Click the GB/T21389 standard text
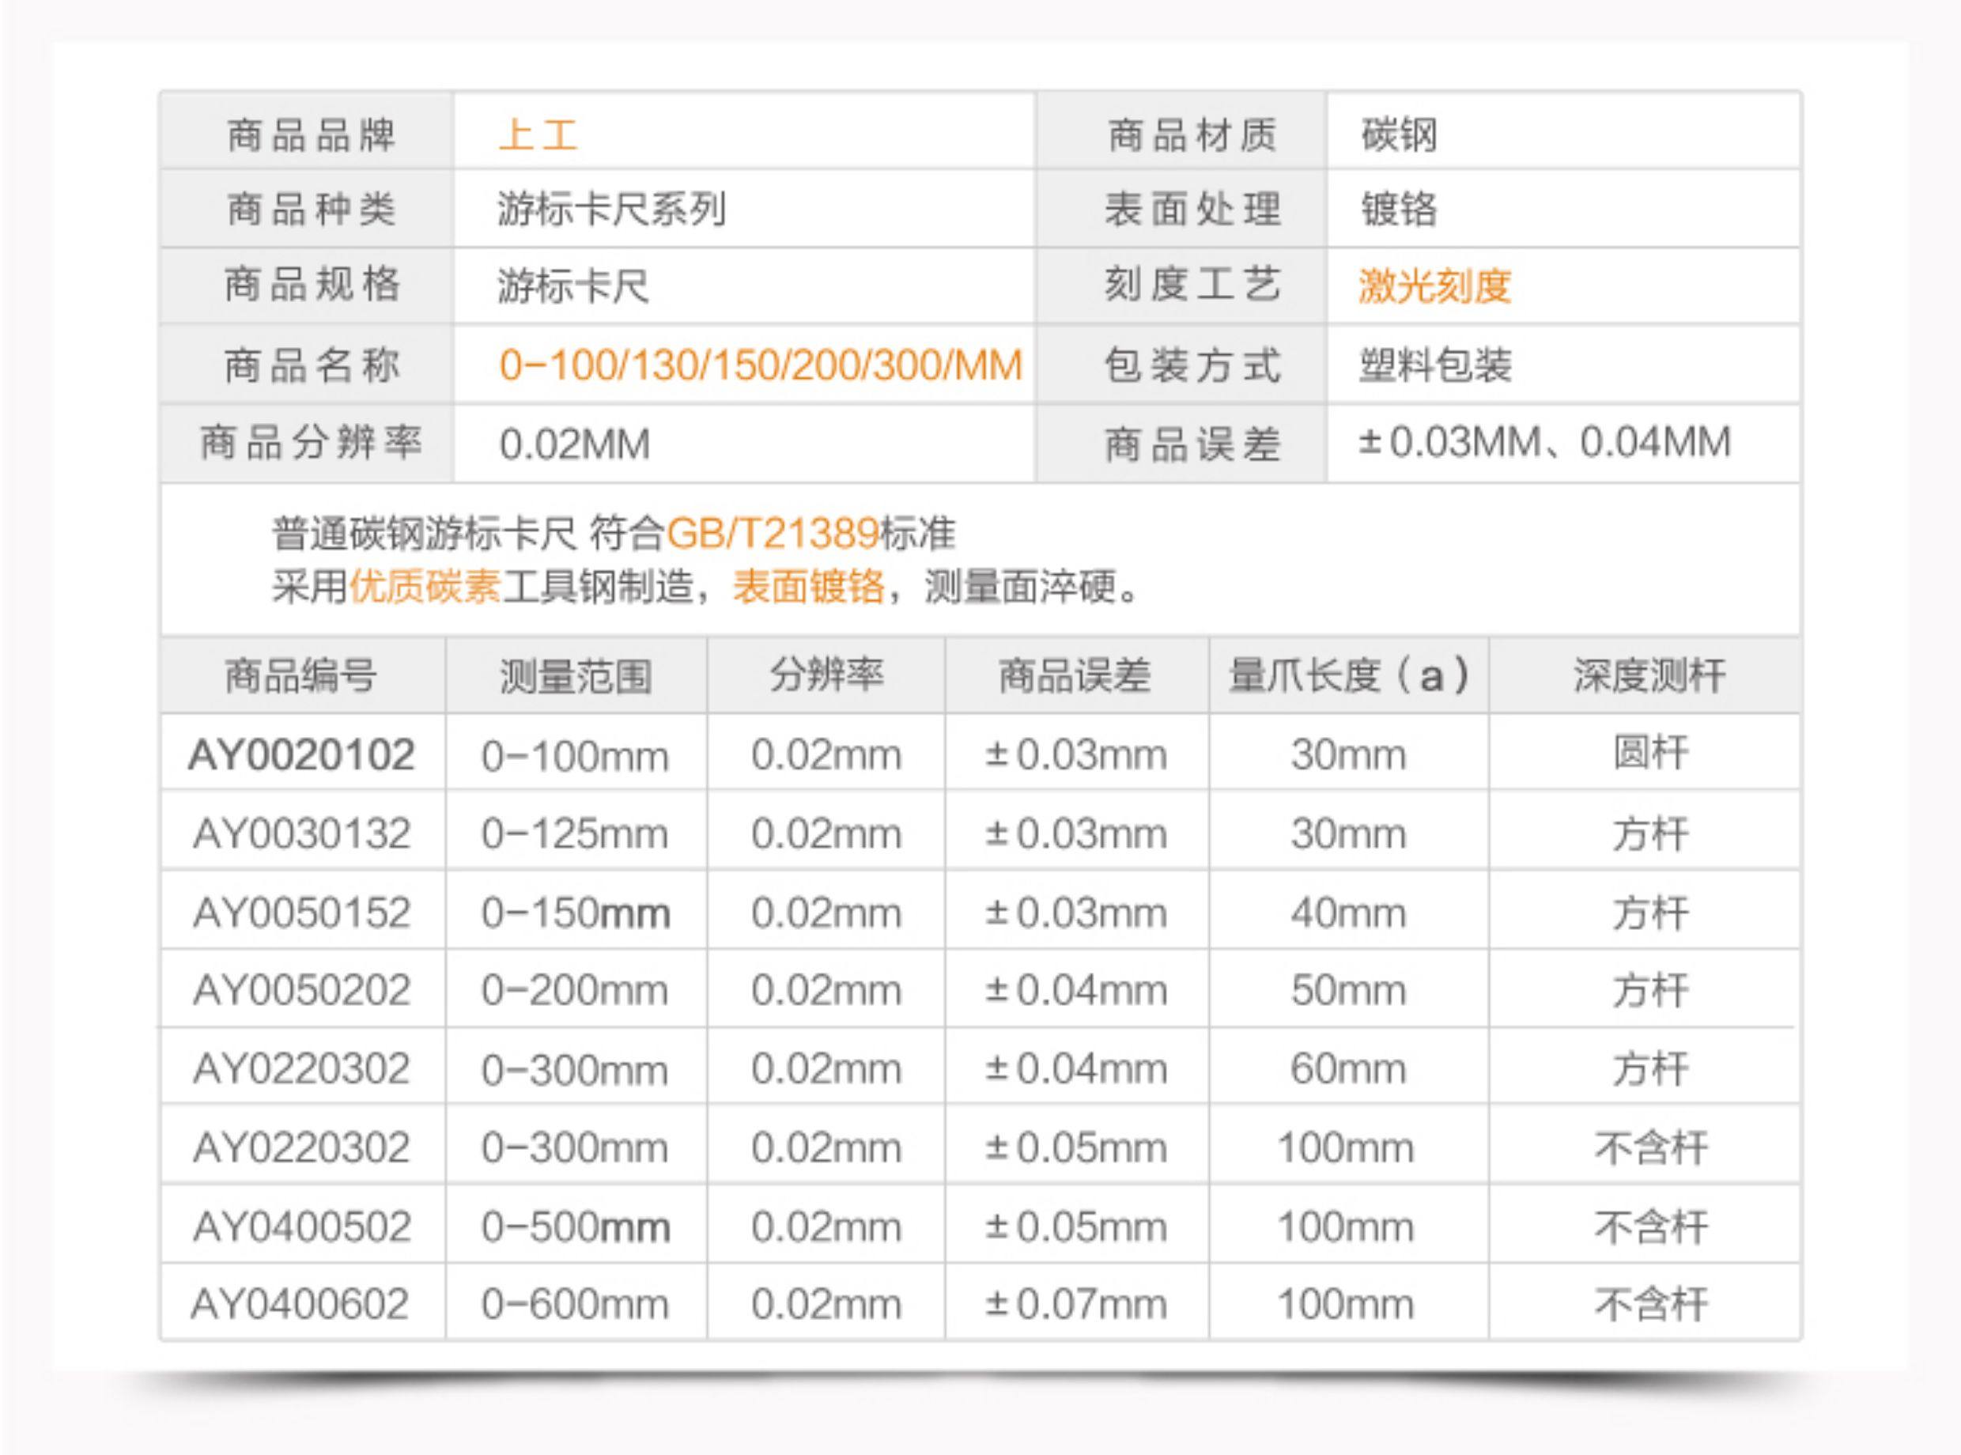 pyautogui.click(x=773, y=533)
